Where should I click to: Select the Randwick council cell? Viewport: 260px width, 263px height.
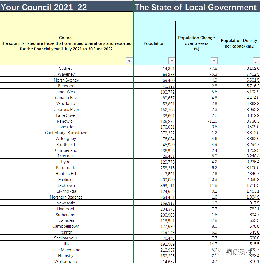coord(66,121)
